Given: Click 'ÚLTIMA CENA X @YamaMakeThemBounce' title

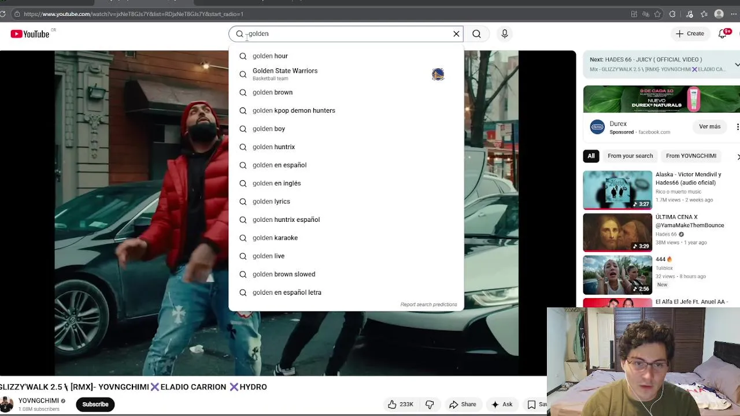Looking at the screenshot, I should (x=690, y=221).
